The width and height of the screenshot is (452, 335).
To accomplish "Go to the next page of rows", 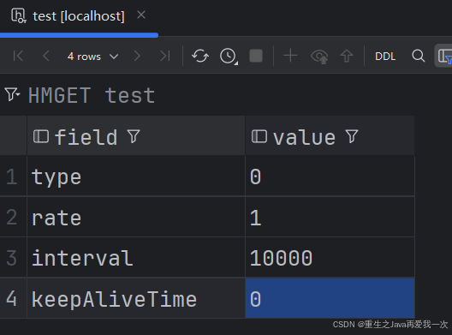I will point(137,56).
